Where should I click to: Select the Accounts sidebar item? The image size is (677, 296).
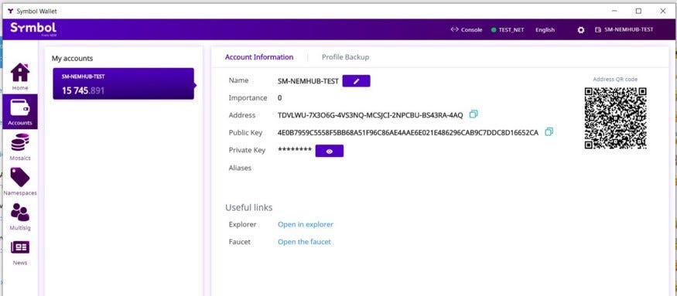[x=20, y=112]
